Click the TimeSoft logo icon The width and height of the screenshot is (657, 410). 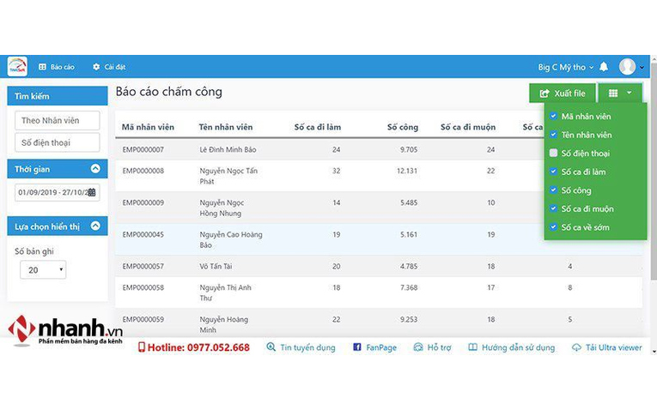point(17,67)
